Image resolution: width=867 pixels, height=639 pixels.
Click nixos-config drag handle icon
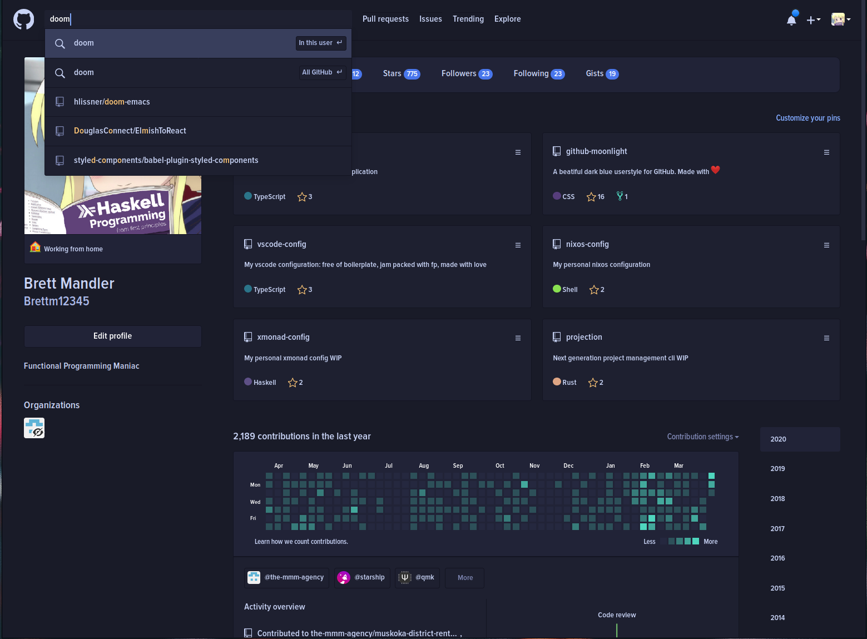point(826,245)
